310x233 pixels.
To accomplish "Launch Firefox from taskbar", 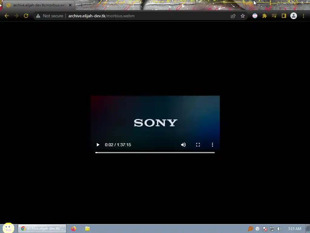I will click(74, 228).
